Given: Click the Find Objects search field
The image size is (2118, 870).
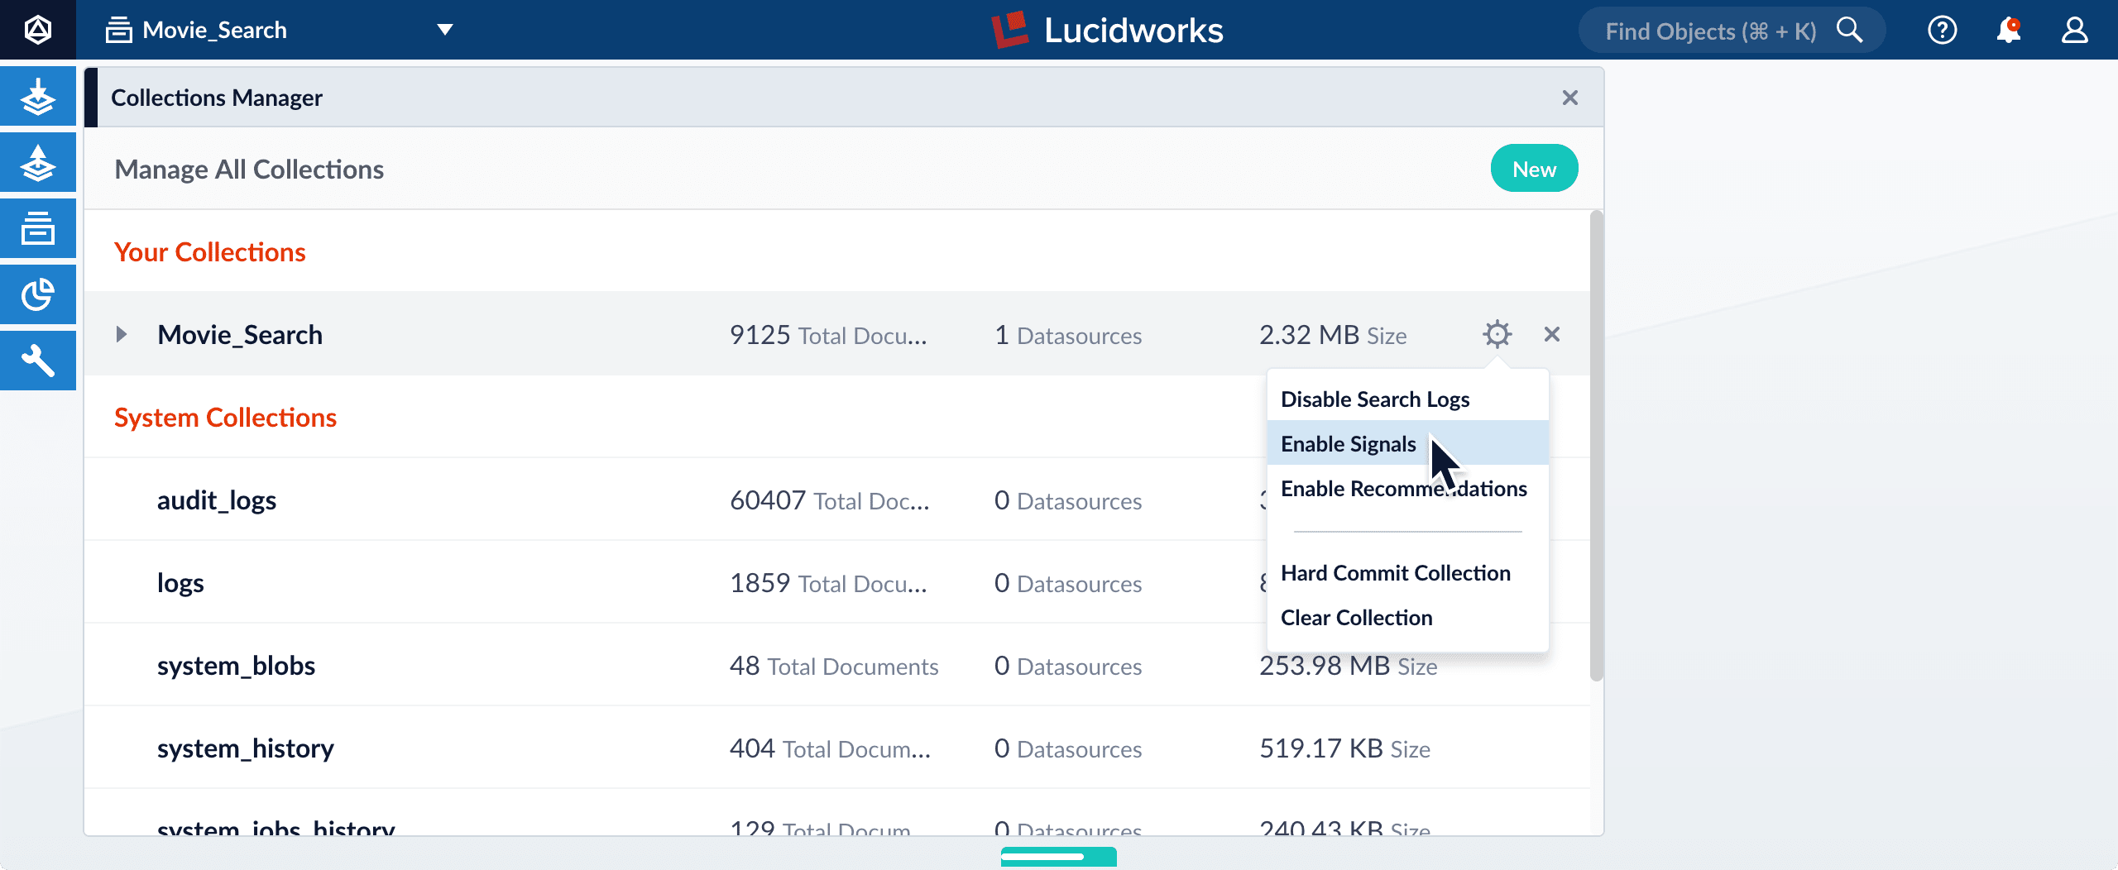Looking at the screenshot, I should (1731, 31).
